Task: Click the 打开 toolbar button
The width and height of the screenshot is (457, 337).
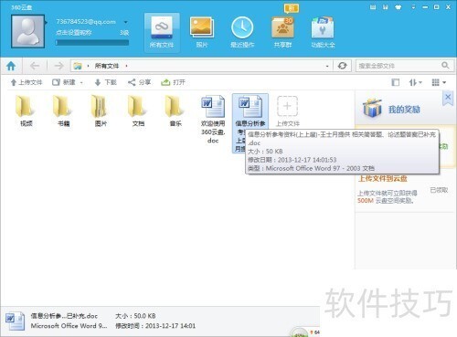Action: [173, 82]
